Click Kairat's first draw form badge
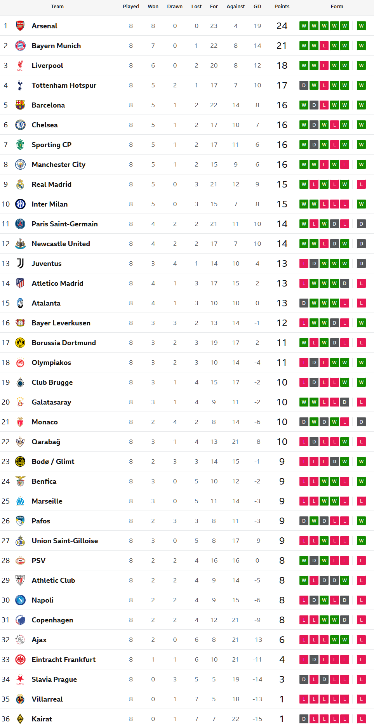Image resolution: width=374 pixels, height=728 pixels. click(304, 719)
